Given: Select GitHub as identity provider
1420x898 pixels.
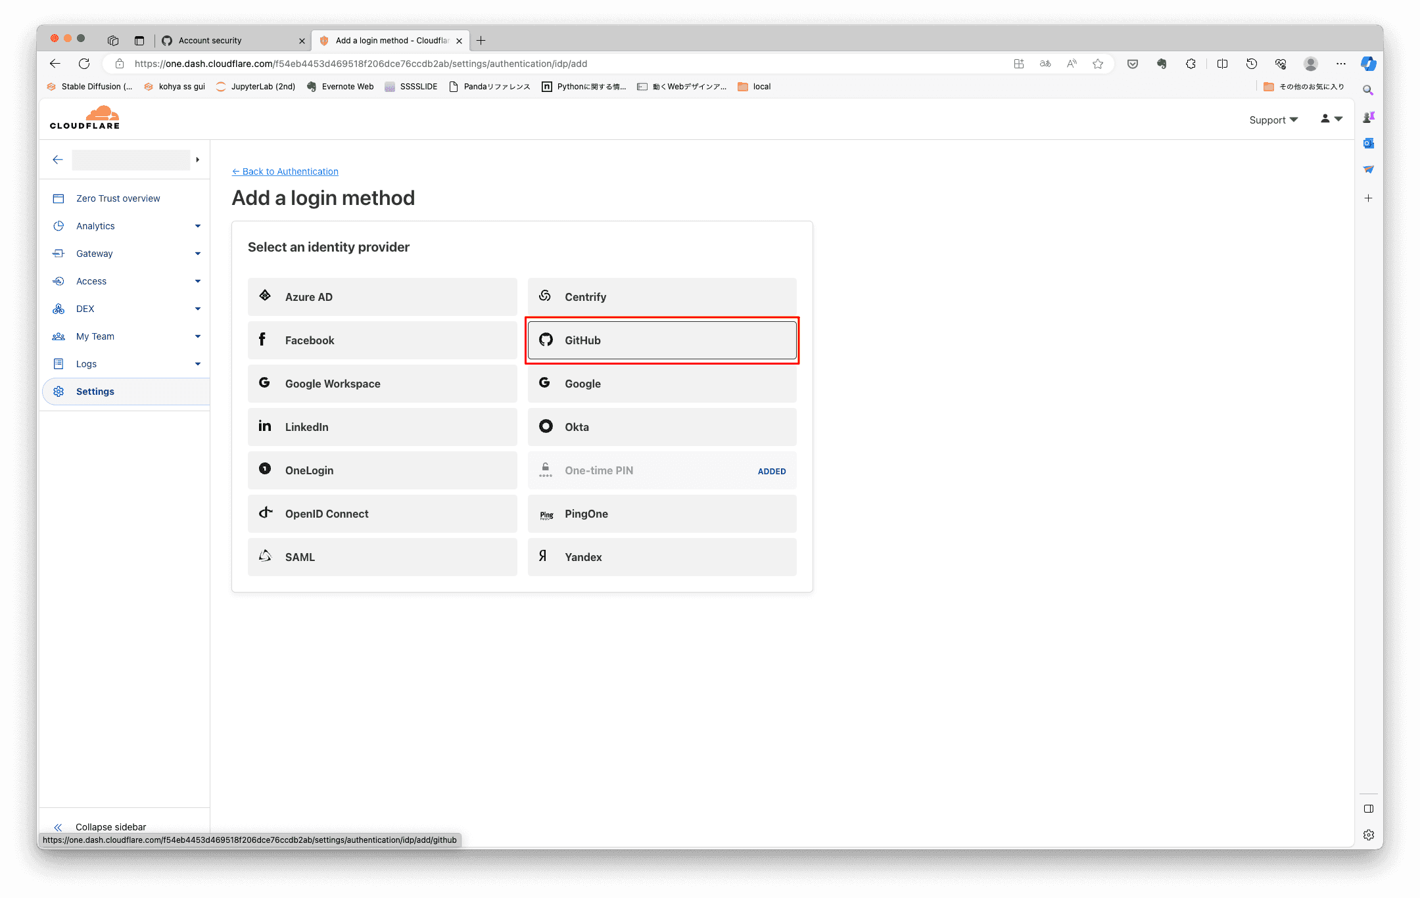Looking at the screenshot, I should pos(661,340).
